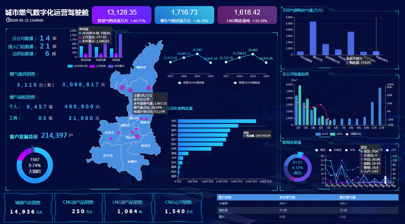Click the 81.61 高压 donut chart

pos(297,168)
